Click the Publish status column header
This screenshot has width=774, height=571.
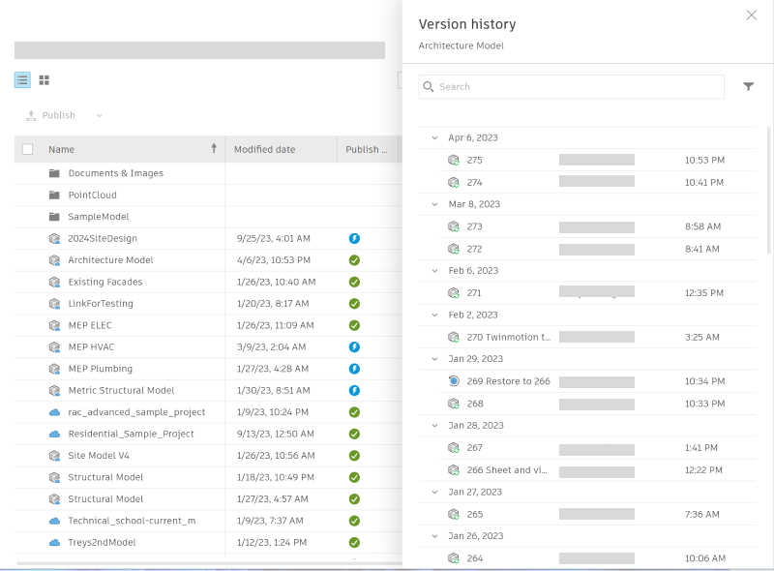click(367, 149)
